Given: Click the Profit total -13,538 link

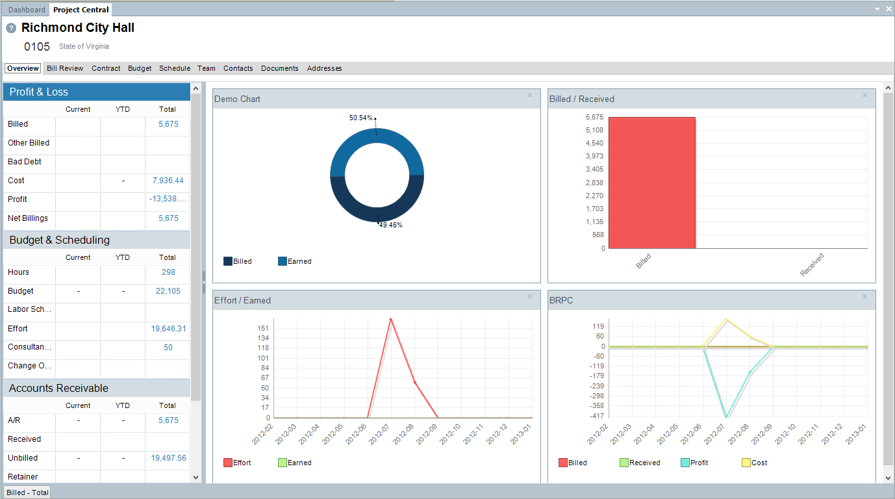Looking at the screenshot, I should (x=168, y=199).
